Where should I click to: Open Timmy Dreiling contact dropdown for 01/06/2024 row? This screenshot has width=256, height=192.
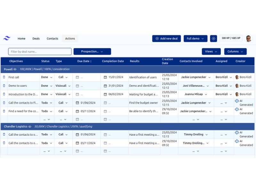coord(196,134)
